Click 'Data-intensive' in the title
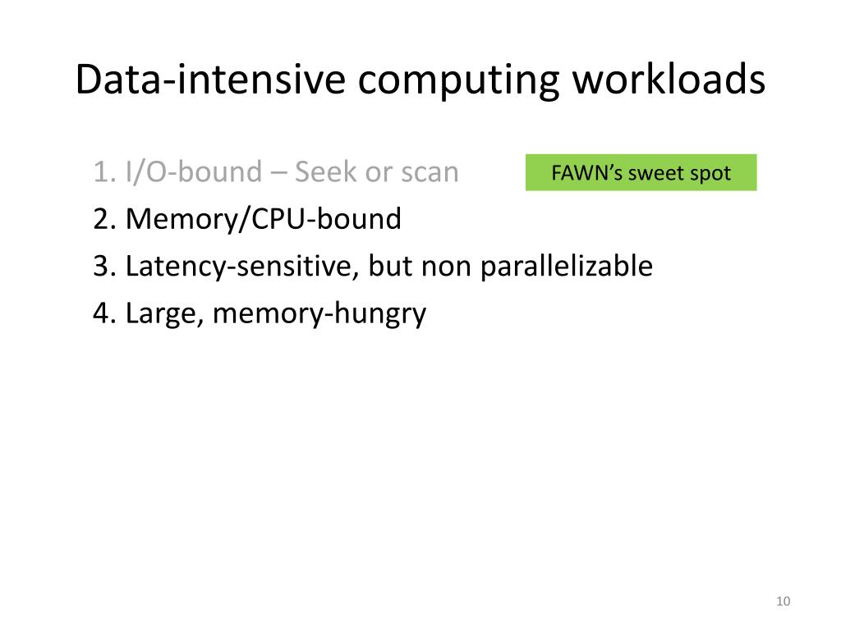Screen dimensions: 841x630 (x=210, y=80)
